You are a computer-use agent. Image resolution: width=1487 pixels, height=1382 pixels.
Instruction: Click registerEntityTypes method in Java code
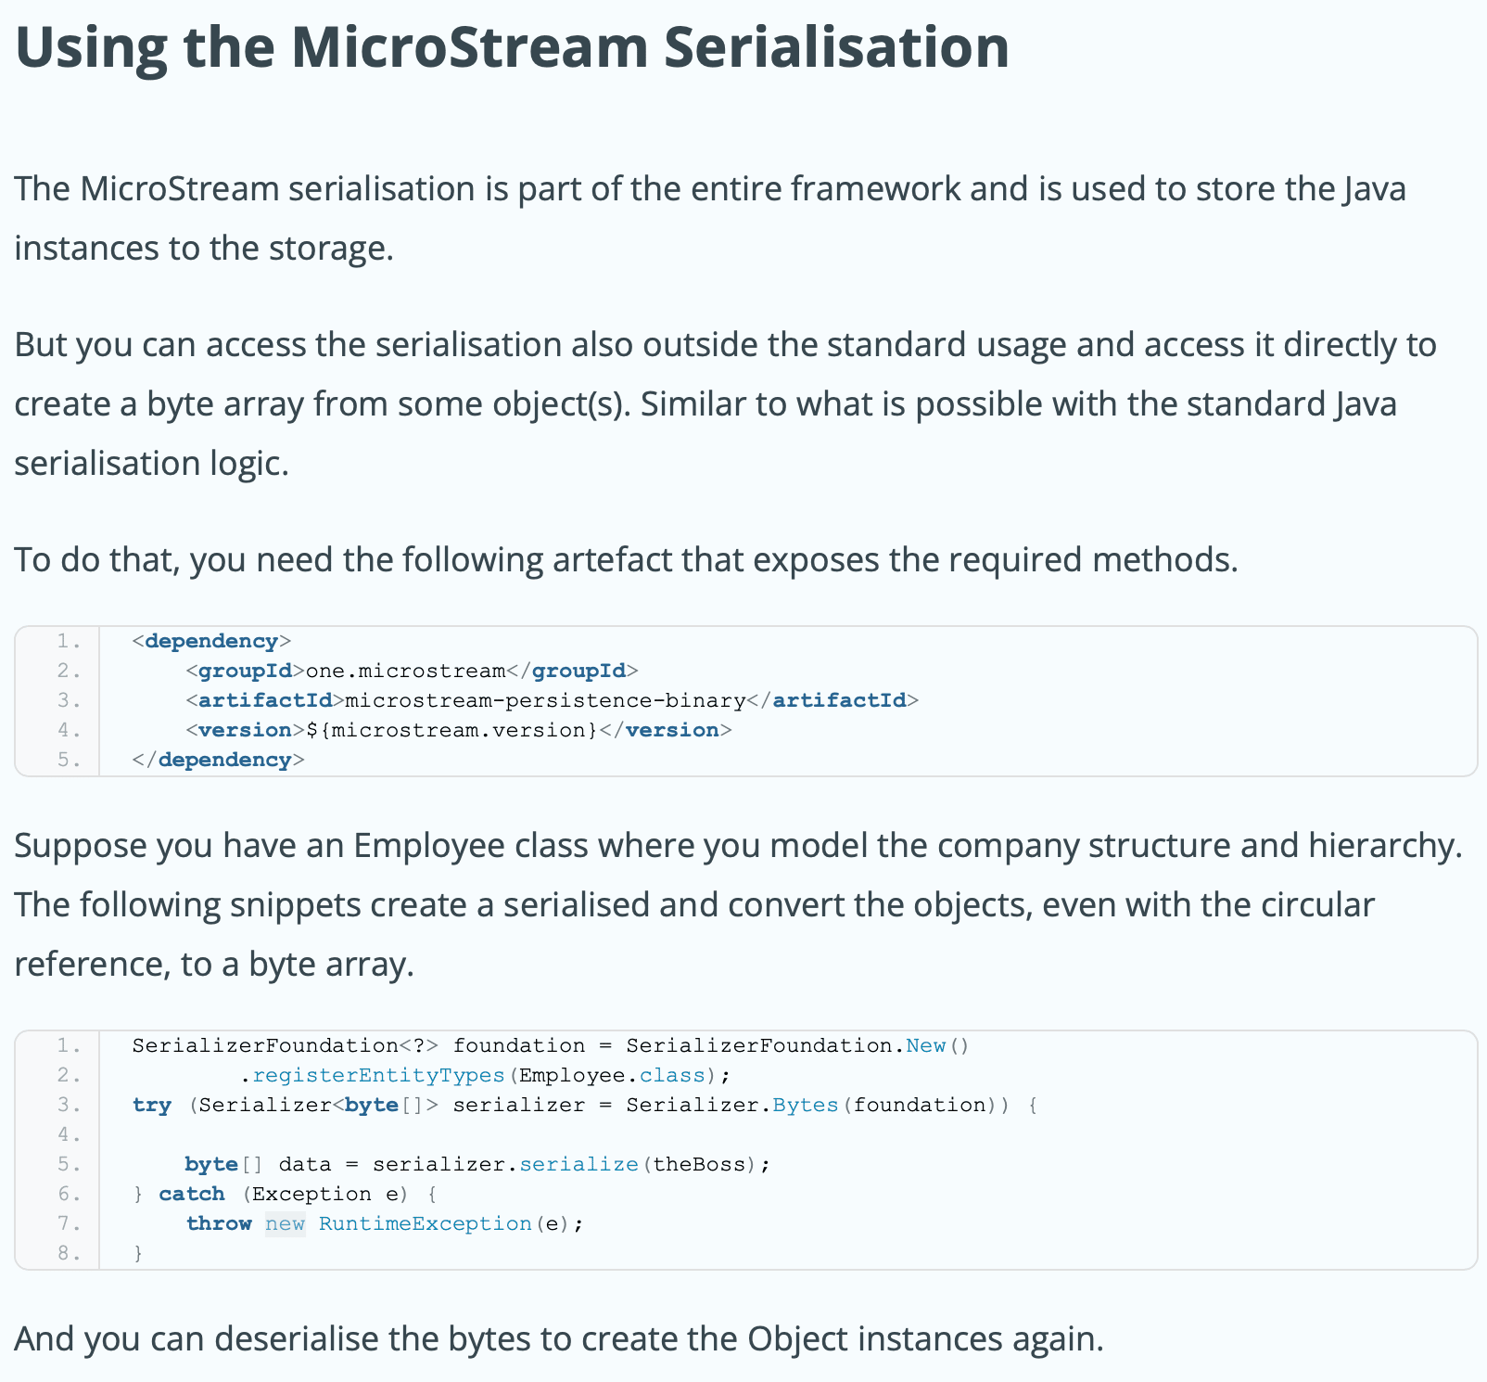pyautogui.click(x=378, y=1075)
